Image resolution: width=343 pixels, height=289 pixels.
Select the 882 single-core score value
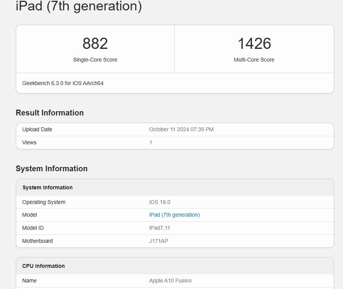coord(95,43)
